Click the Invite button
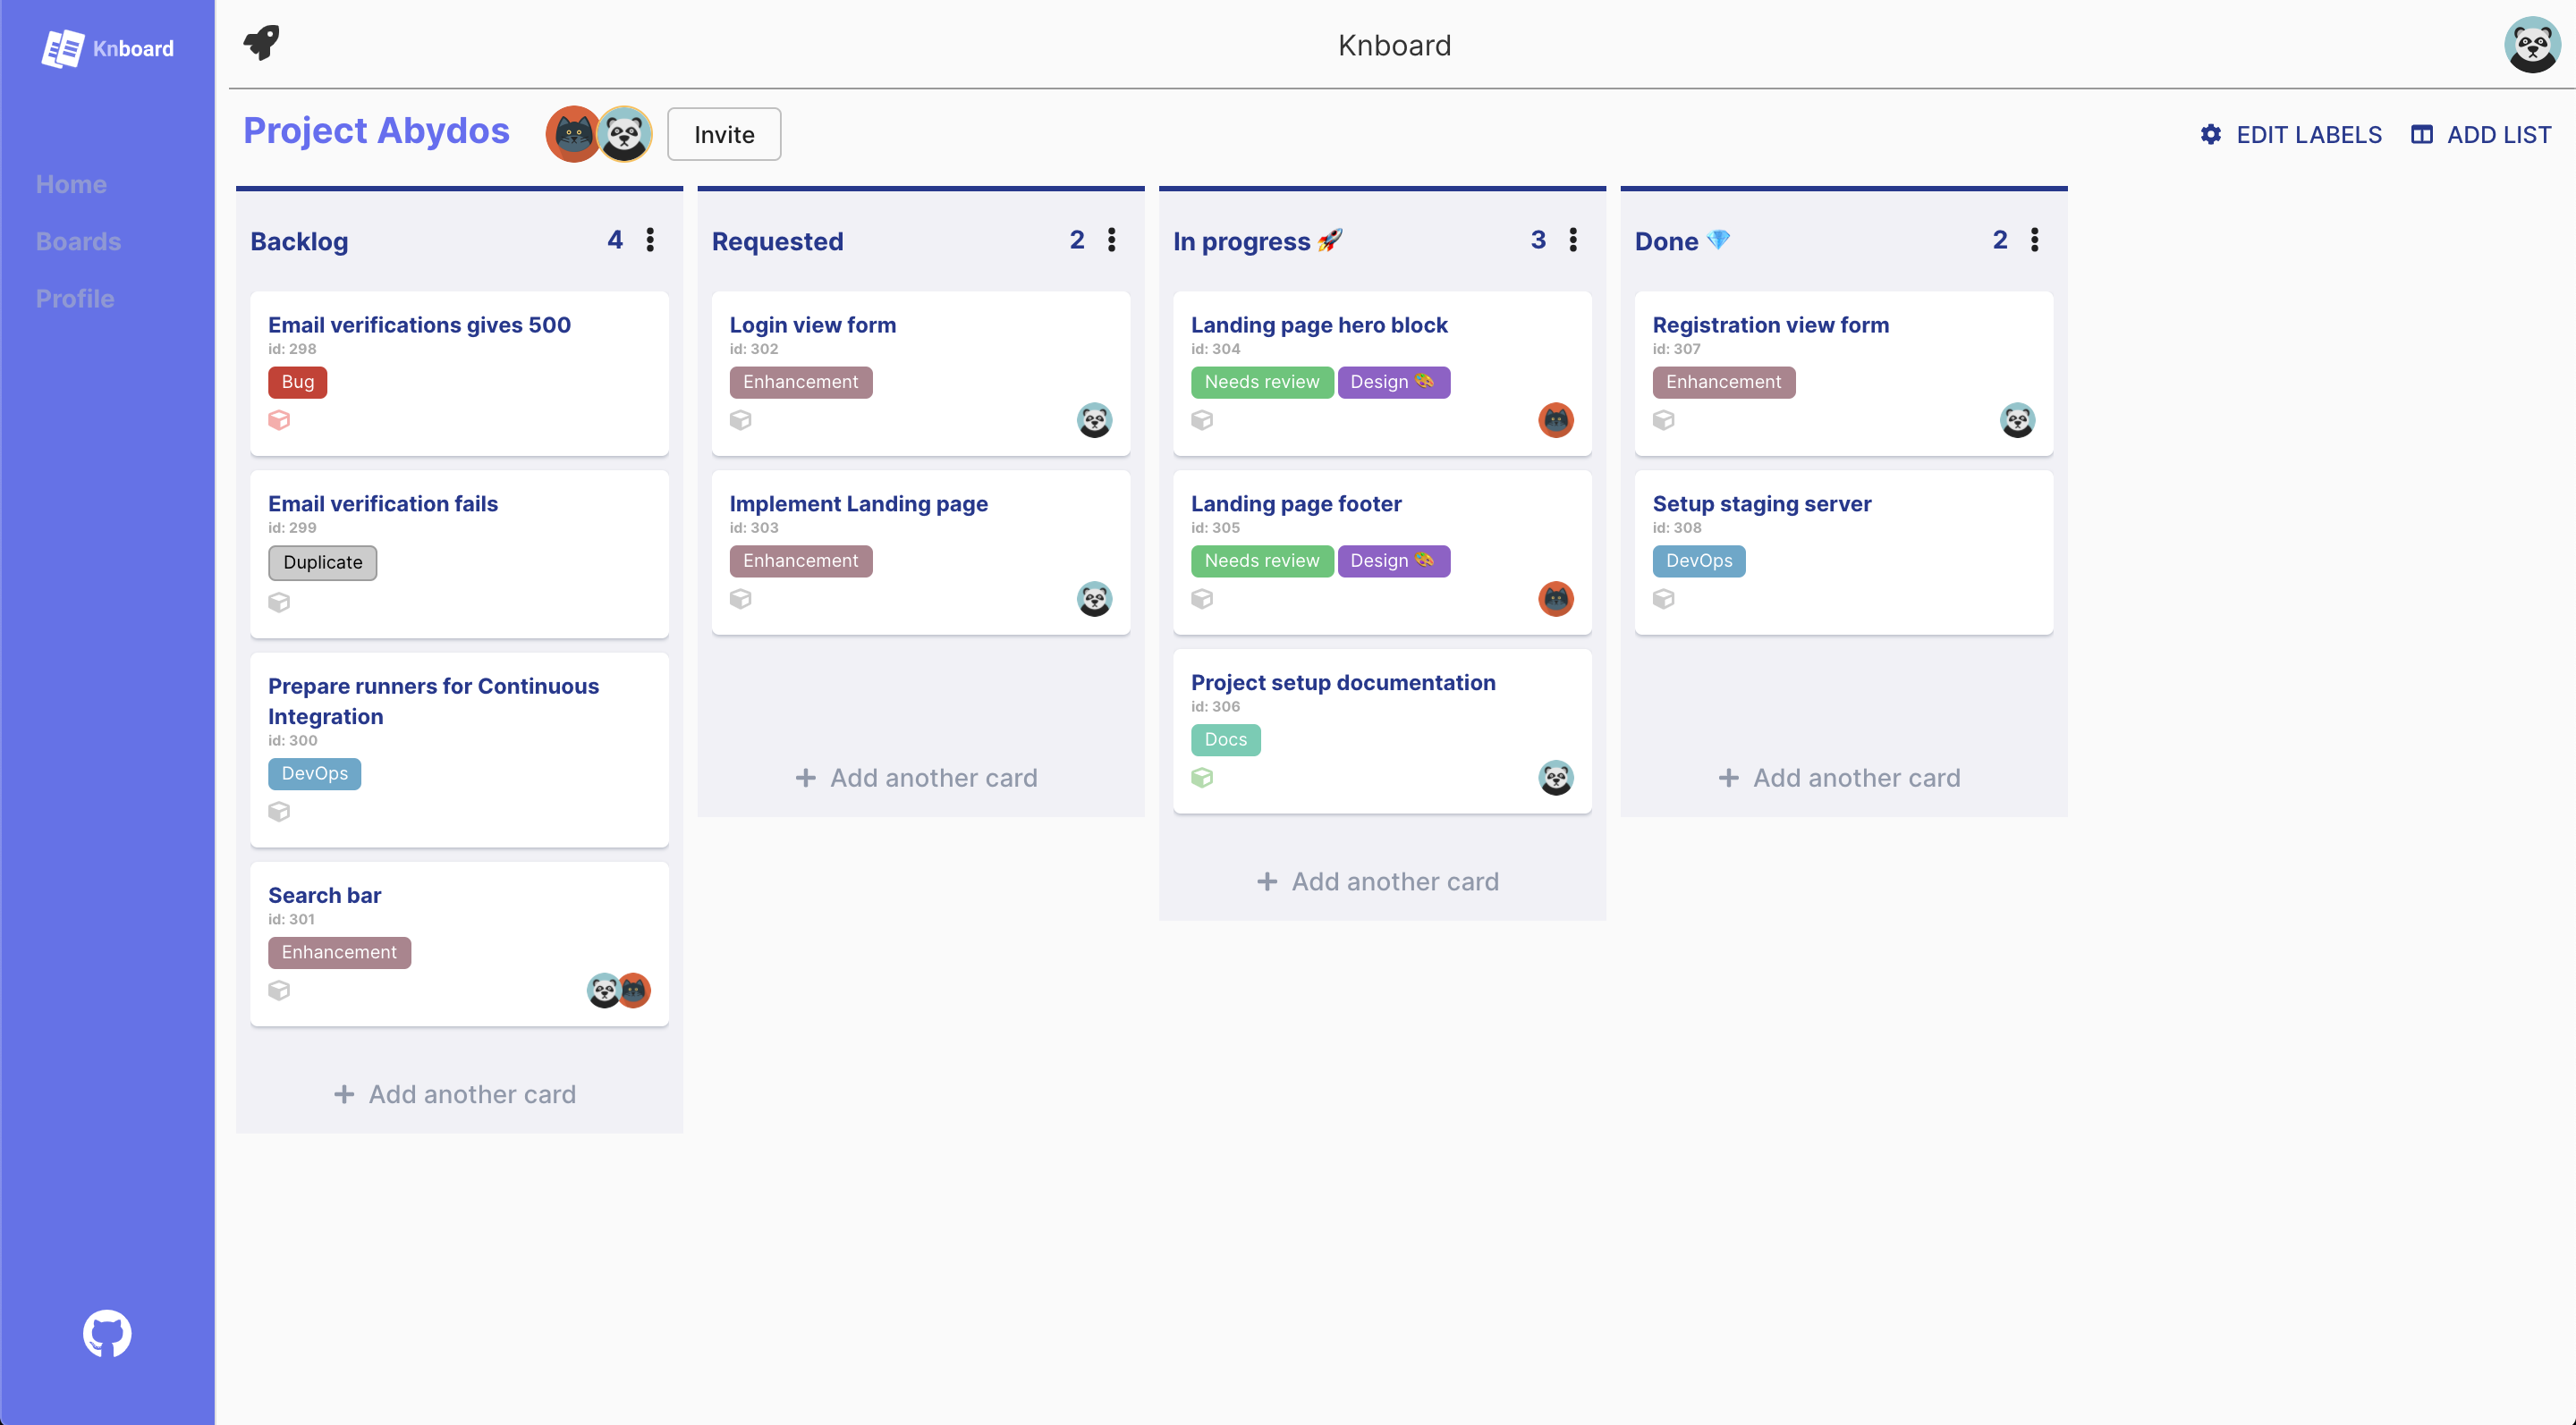2576x1425 pixels. click(x=724, y=135)
